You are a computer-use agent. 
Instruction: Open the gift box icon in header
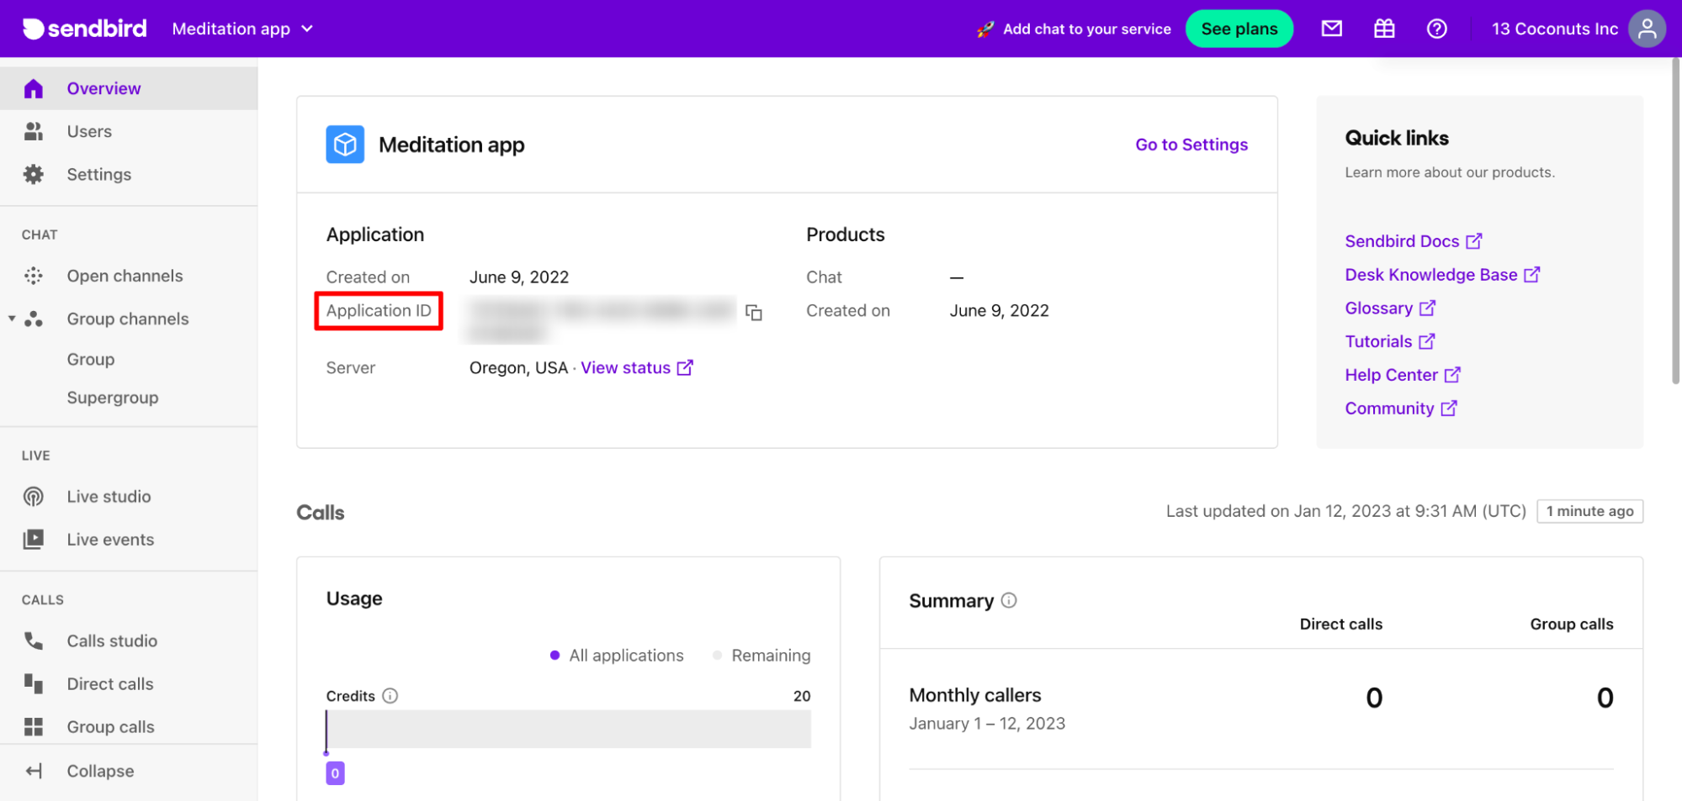[1384, 29]
